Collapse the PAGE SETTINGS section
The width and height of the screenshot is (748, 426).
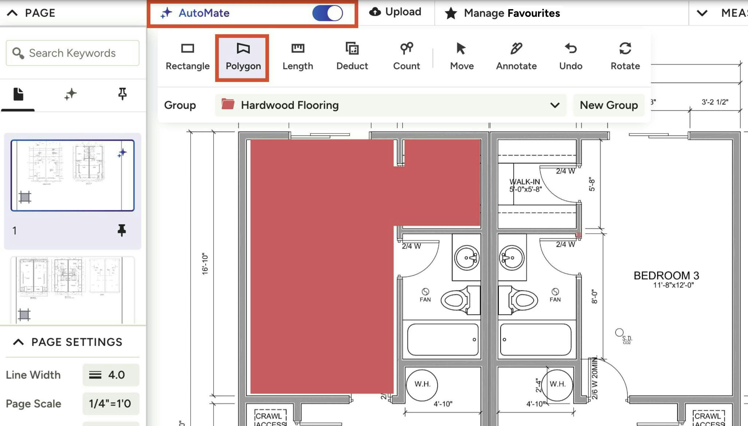18,342
